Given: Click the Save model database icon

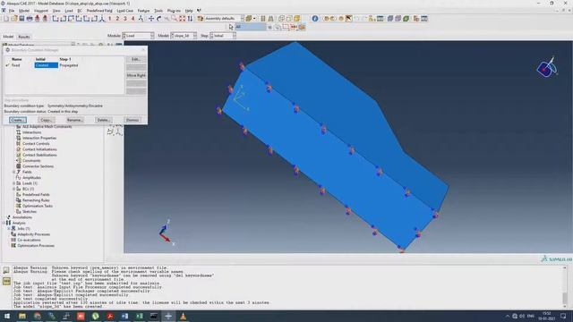Looking at the screenshot, I should pyautogui.click(x=21, y=19).
